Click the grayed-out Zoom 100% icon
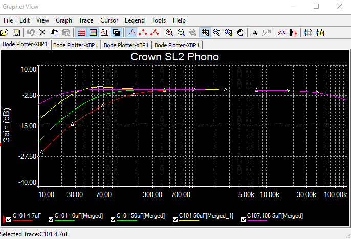 coord(193,32)
